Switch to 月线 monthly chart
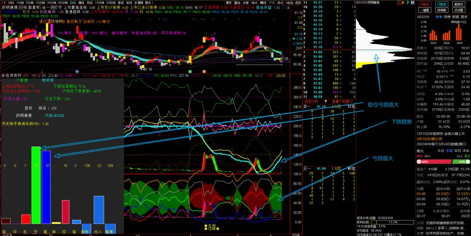 pyautogui.click(x=89, y=3)
